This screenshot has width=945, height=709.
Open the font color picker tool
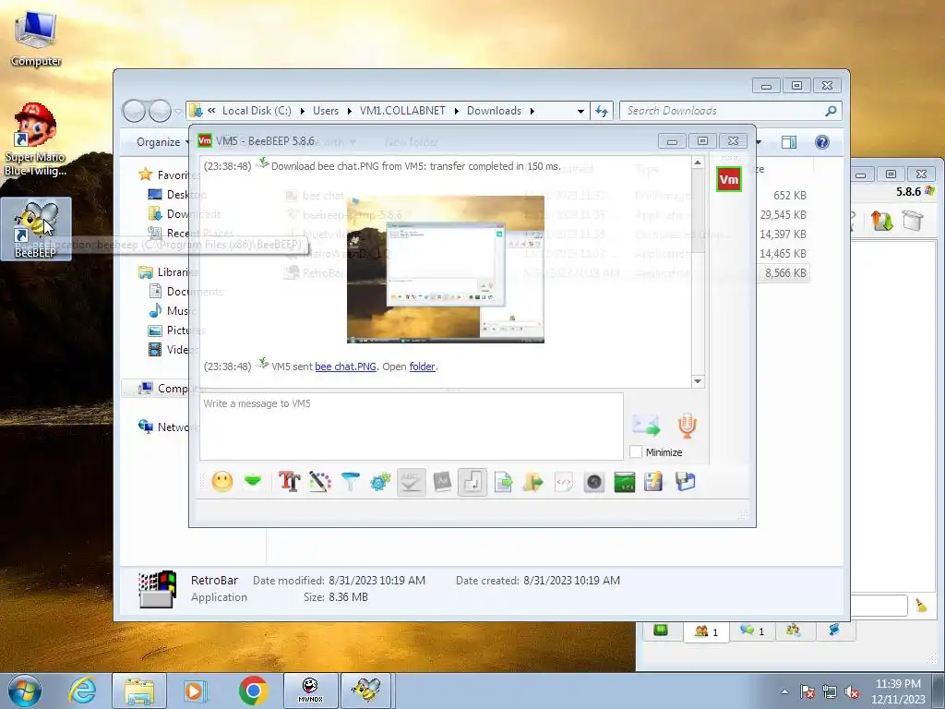coord(320,482)
